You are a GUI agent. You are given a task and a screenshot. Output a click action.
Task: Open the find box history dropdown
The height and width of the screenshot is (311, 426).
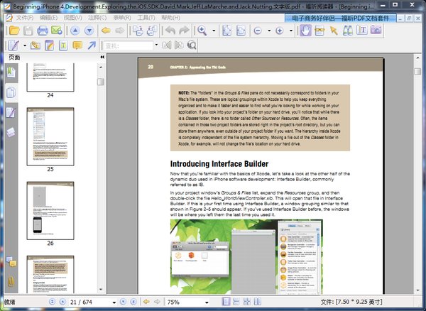click(156, 45)
